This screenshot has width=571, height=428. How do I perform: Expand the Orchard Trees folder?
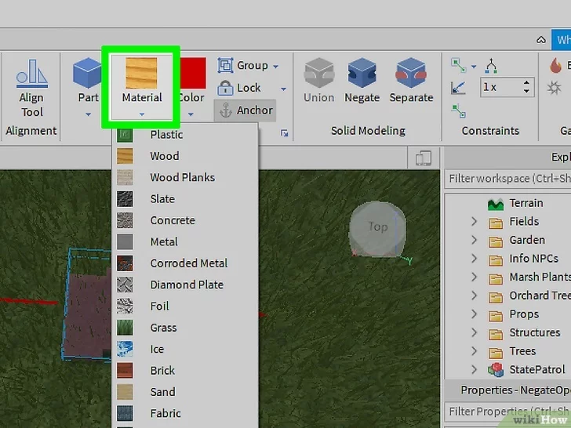point(474,296)
